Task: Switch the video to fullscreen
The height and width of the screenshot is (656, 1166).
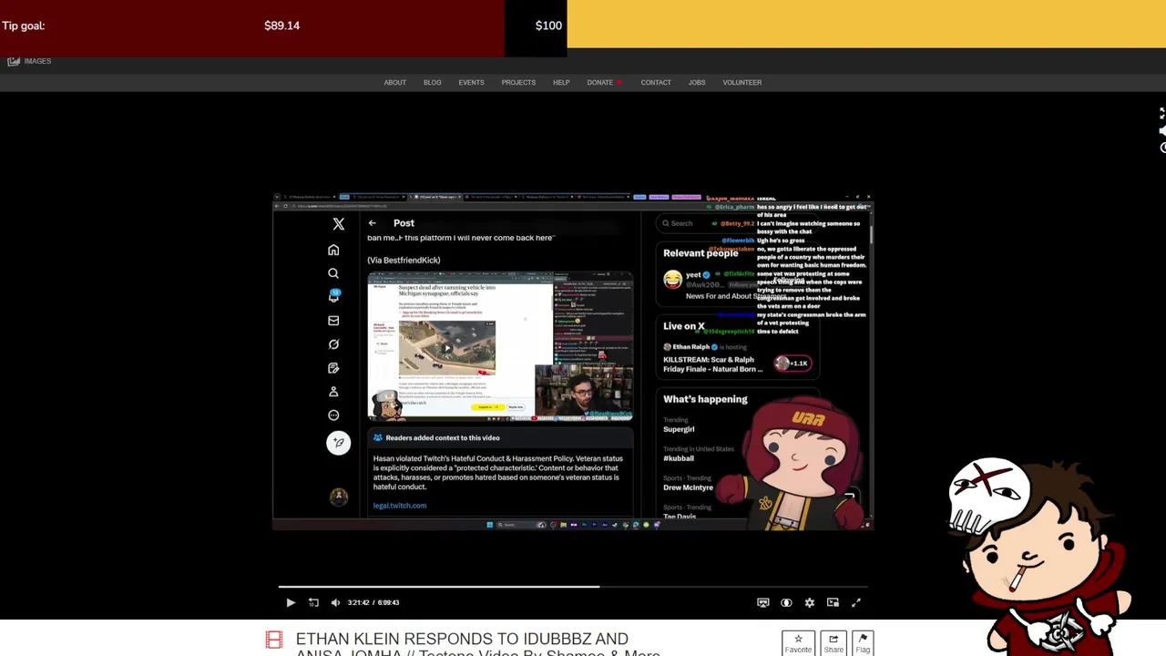Action: [855, 602]
